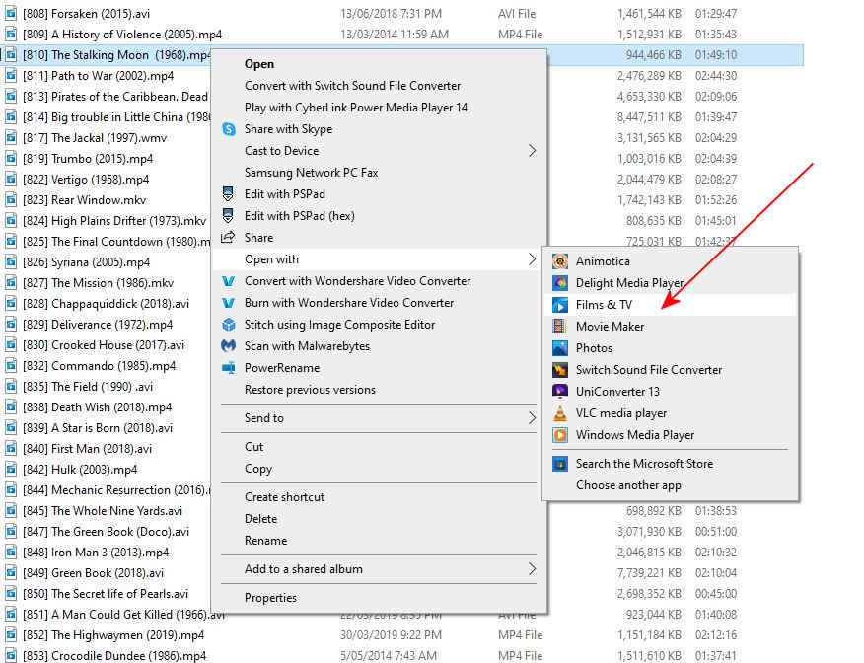The image size is (864, 663).
Task: Expand the Send to submenu arrow
Action: click(532, 417)
